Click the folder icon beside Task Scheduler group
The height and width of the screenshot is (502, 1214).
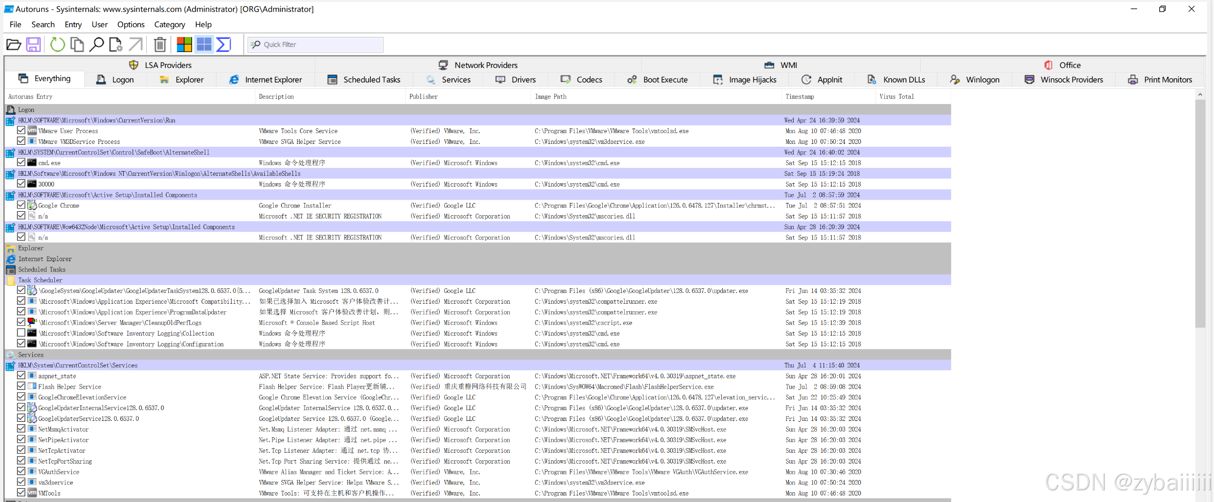point(10,280)
